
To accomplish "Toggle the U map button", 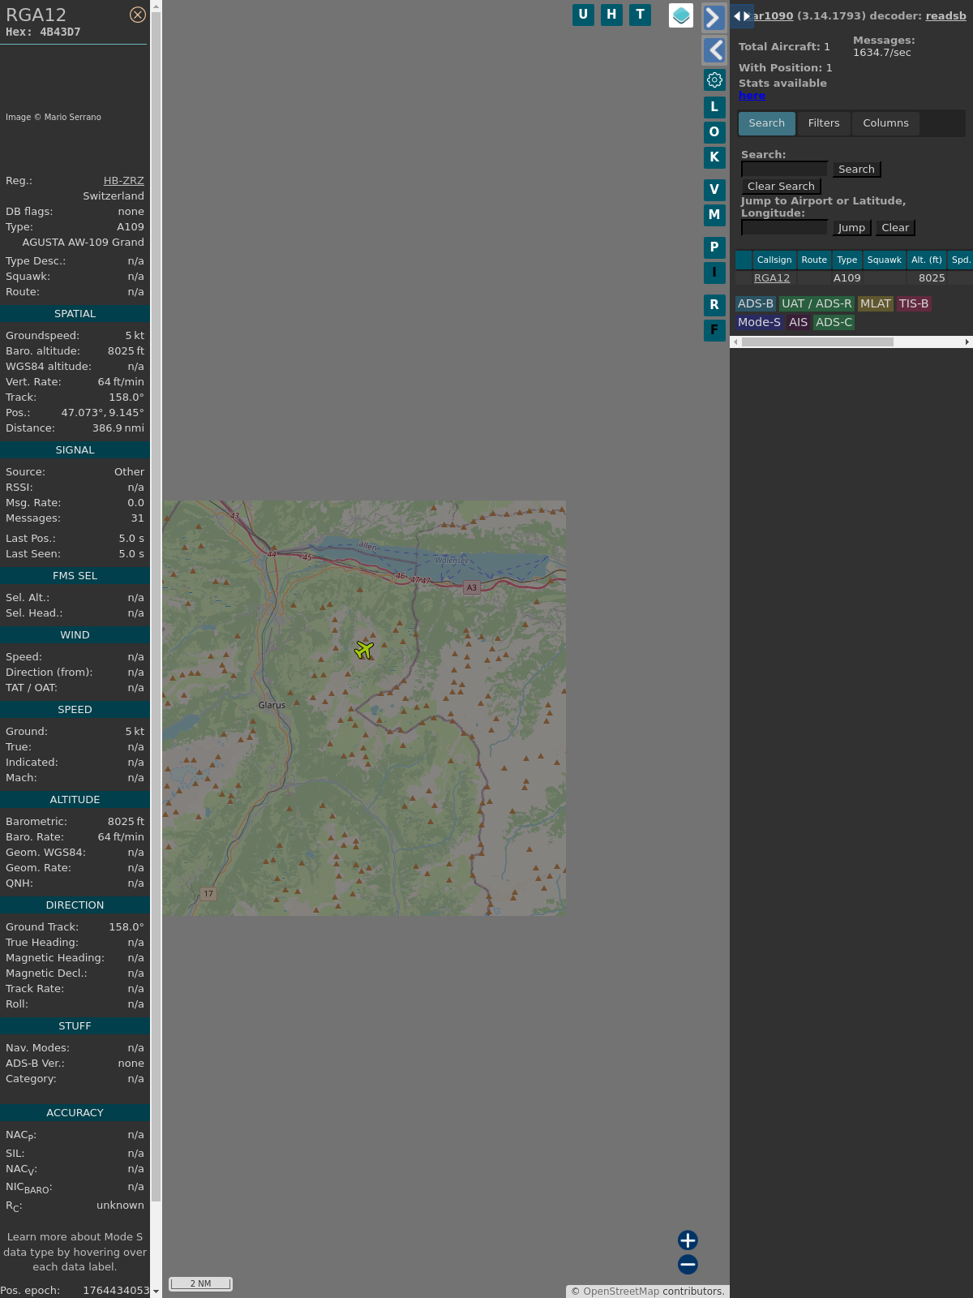I will [583, 15].
